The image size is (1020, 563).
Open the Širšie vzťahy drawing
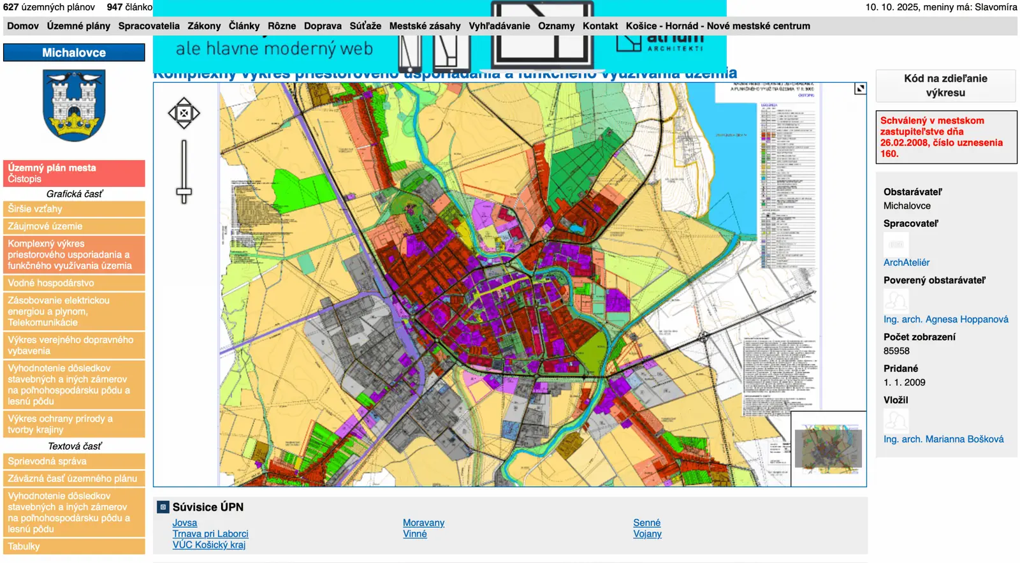coord(74,209)
